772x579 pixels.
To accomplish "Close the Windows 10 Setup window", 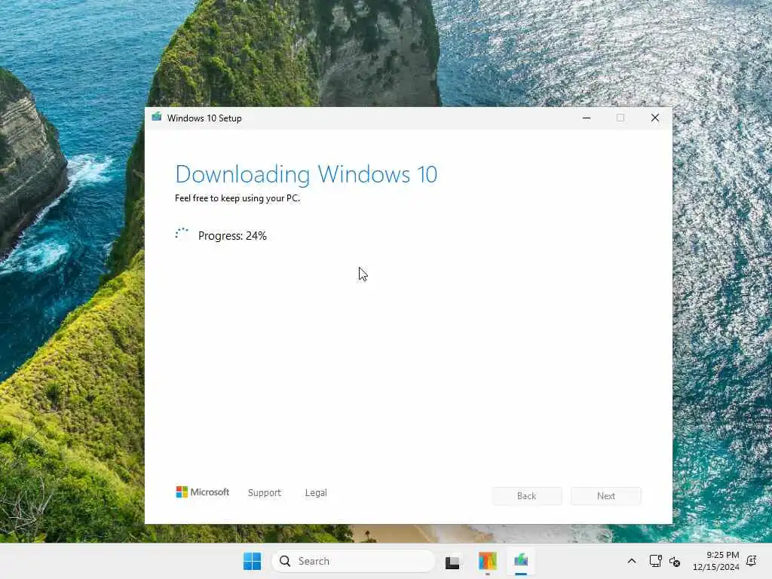I will 655,118.
